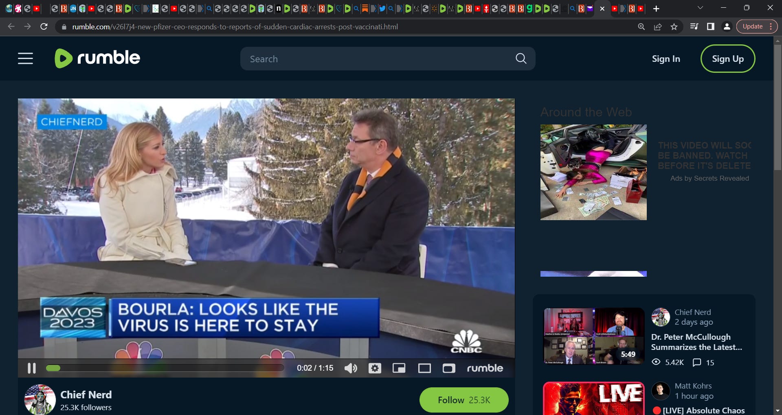This screenshot has height=415, width=782.
Task: Click the rumble logo in player bar
Action: tap(485, 368)
